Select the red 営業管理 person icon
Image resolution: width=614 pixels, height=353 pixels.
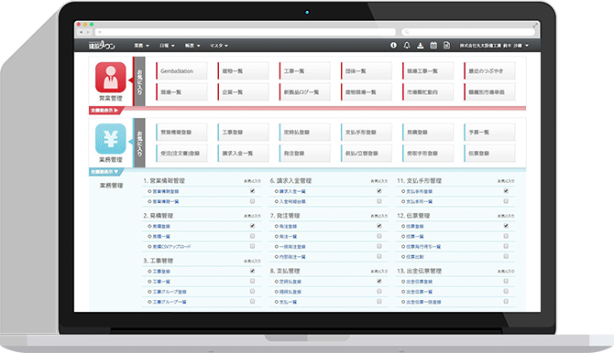pyautogui.click(x=110, y=77)
